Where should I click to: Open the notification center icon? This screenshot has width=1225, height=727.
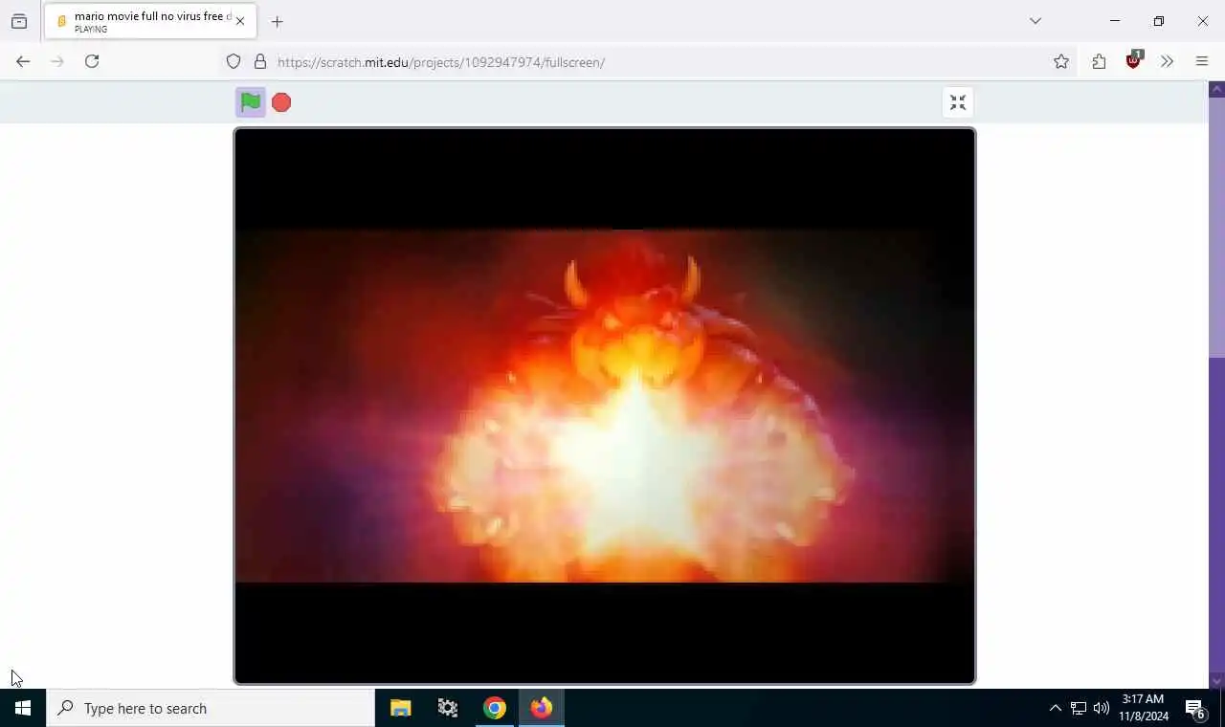[1195, 708]
